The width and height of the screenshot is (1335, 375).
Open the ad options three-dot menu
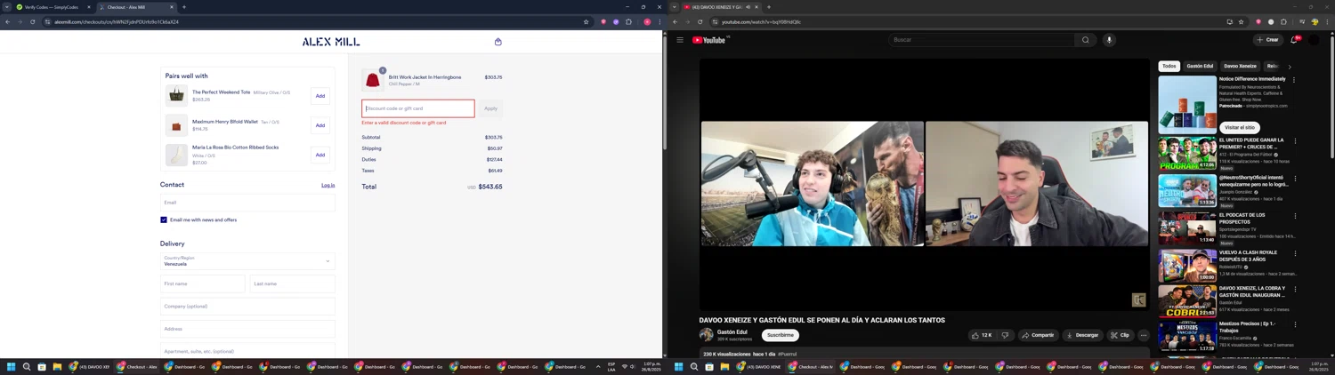point(1294,80)
